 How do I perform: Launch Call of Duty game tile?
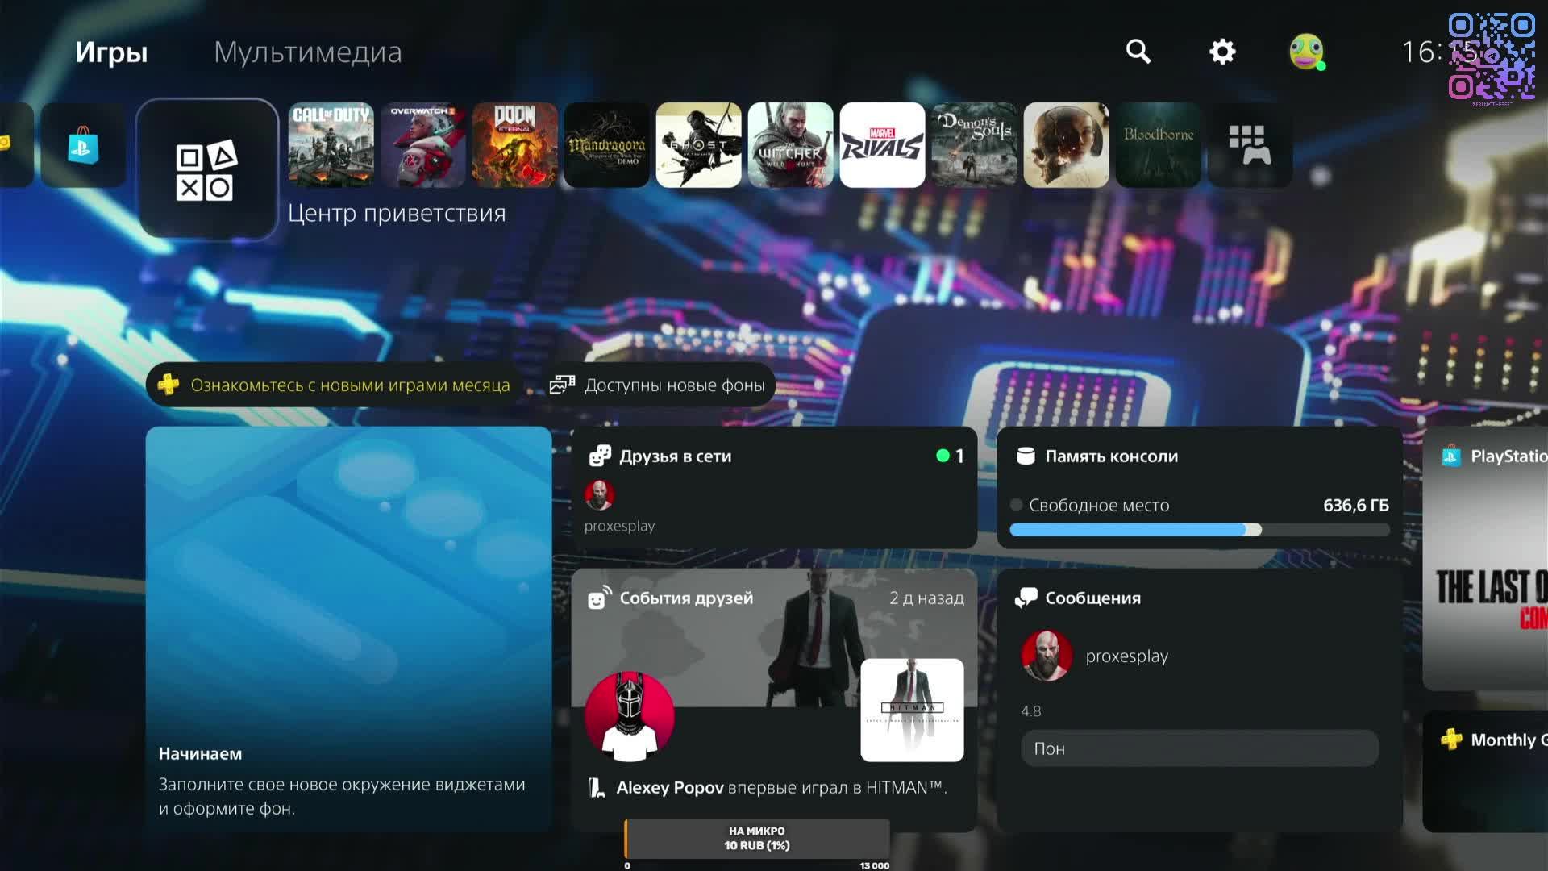[331, 145]
